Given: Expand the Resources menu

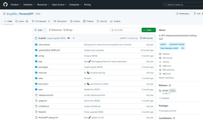Looking at the screenshot, I should (43, 5).
